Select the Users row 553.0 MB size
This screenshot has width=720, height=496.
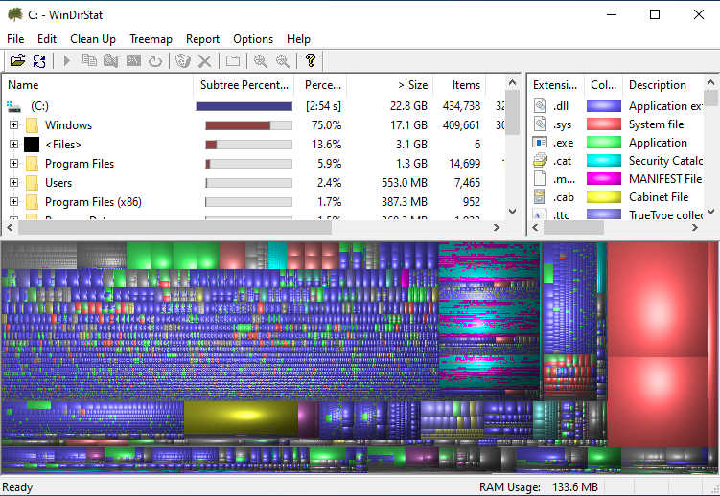click(405, 183)
